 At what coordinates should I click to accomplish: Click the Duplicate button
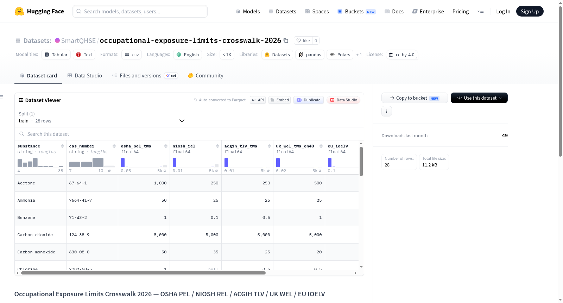tap(309, 100)
